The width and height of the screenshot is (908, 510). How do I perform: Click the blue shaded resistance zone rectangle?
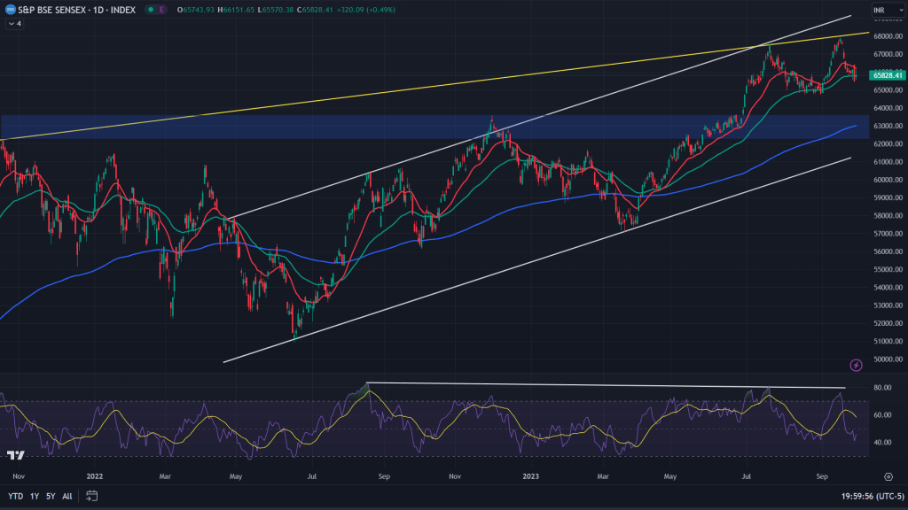(266, 127)
